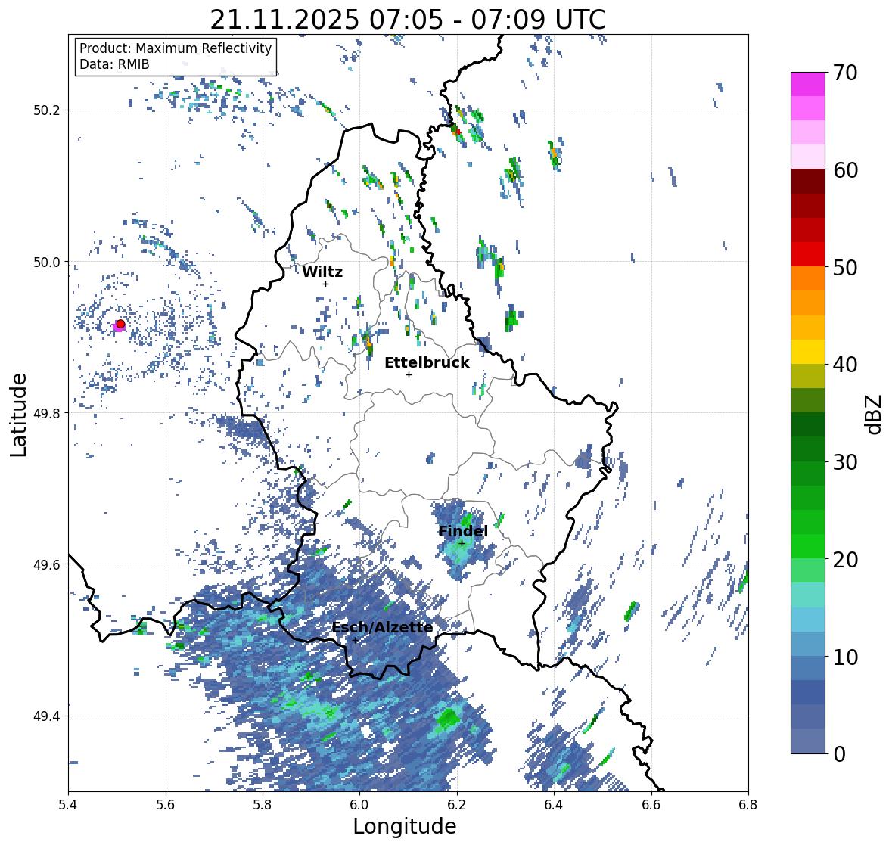Viewport: 892px width, 845px height.
Task: Click the colorbar tick label 30
Action: coord(845,461)
